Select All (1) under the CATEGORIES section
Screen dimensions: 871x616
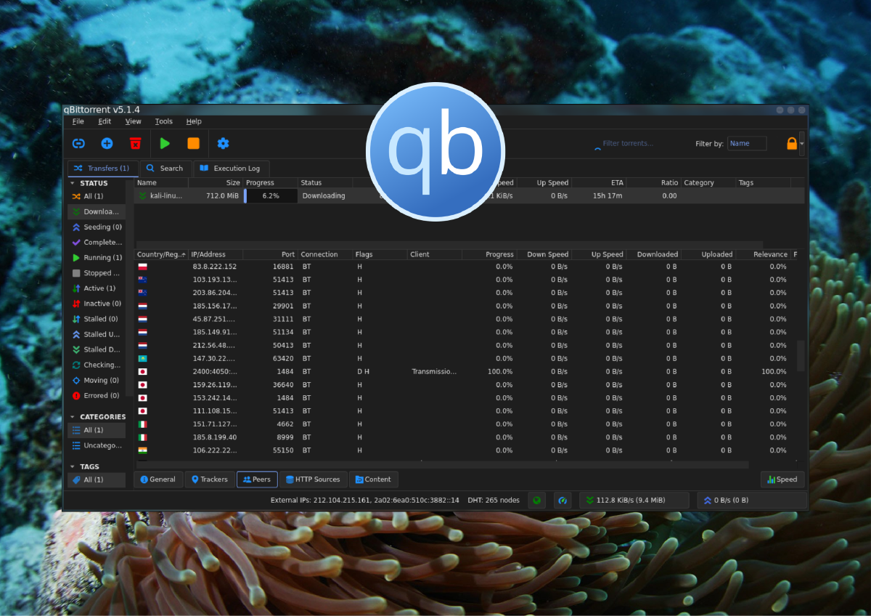97,430
